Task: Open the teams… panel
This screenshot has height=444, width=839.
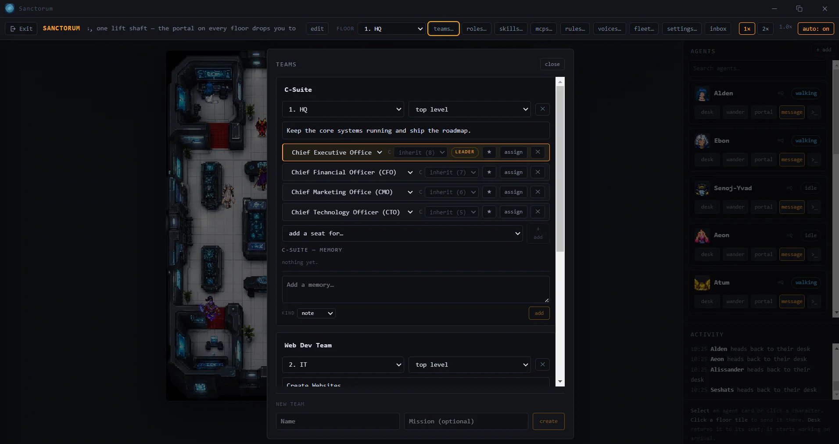Action: [x=444, y=29]
